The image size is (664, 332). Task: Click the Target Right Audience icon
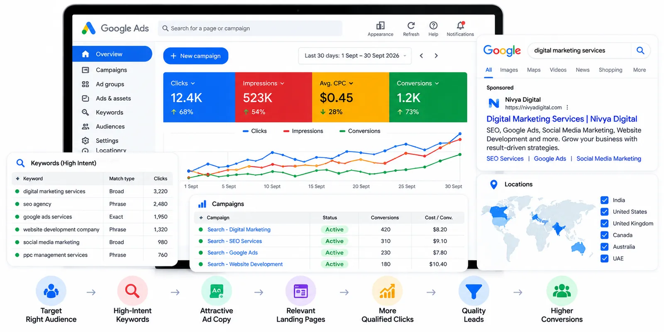tap(51, 291)
